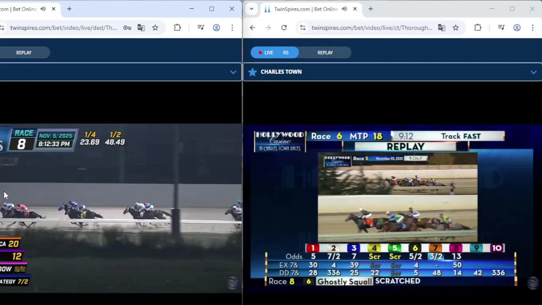The image size is (542, 305).
Task: Click the right window address bar URL
Action: pos(372,28)
